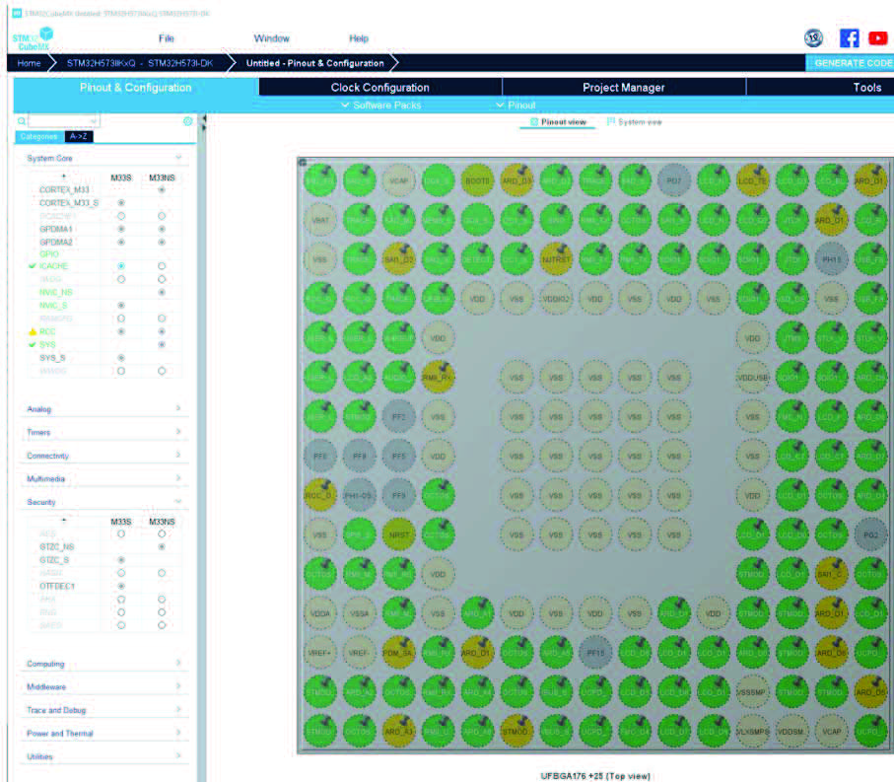Select the NJTRST pin on the chip
This screenshot has width=894, height=782.
click(556, 259)
